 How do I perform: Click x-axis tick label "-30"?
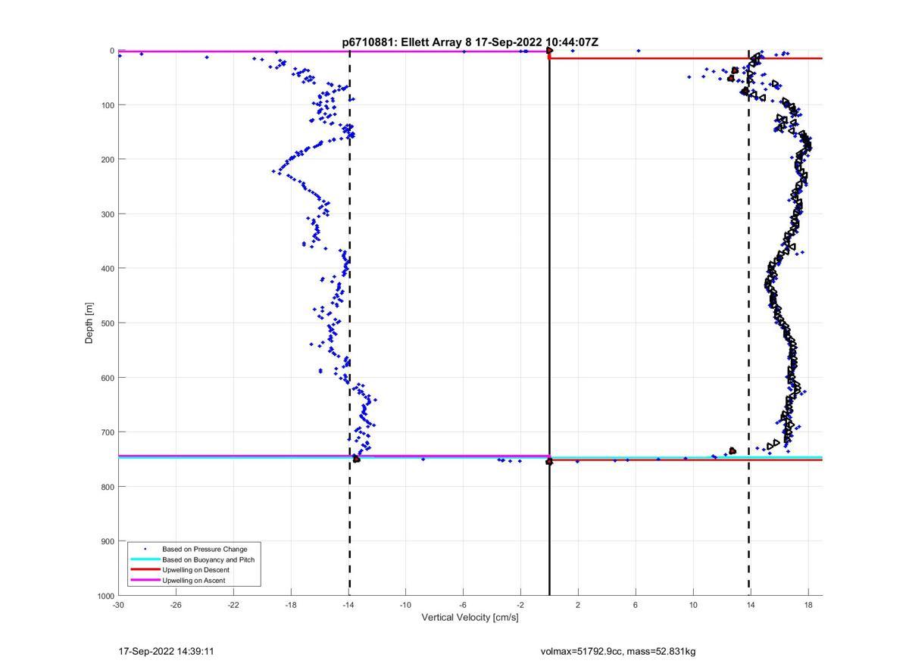pyautogui.click(x=118, y=605)
